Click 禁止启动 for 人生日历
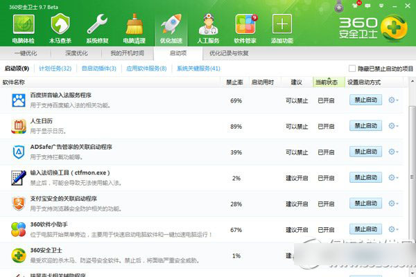This screenshot has width=416, height=277. click(365, 125)
